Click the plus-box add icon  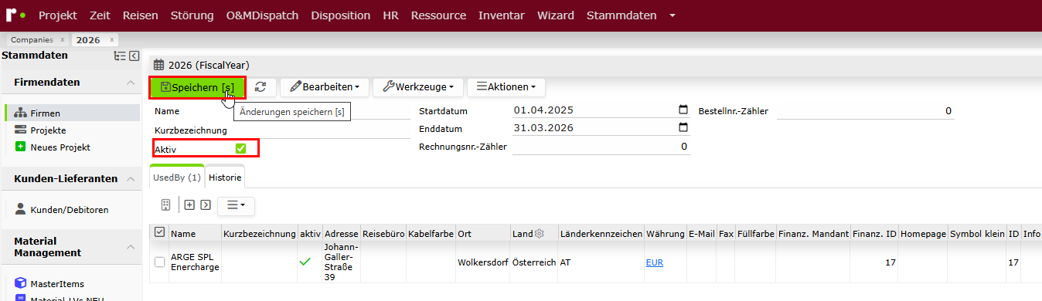click(189, 205)
